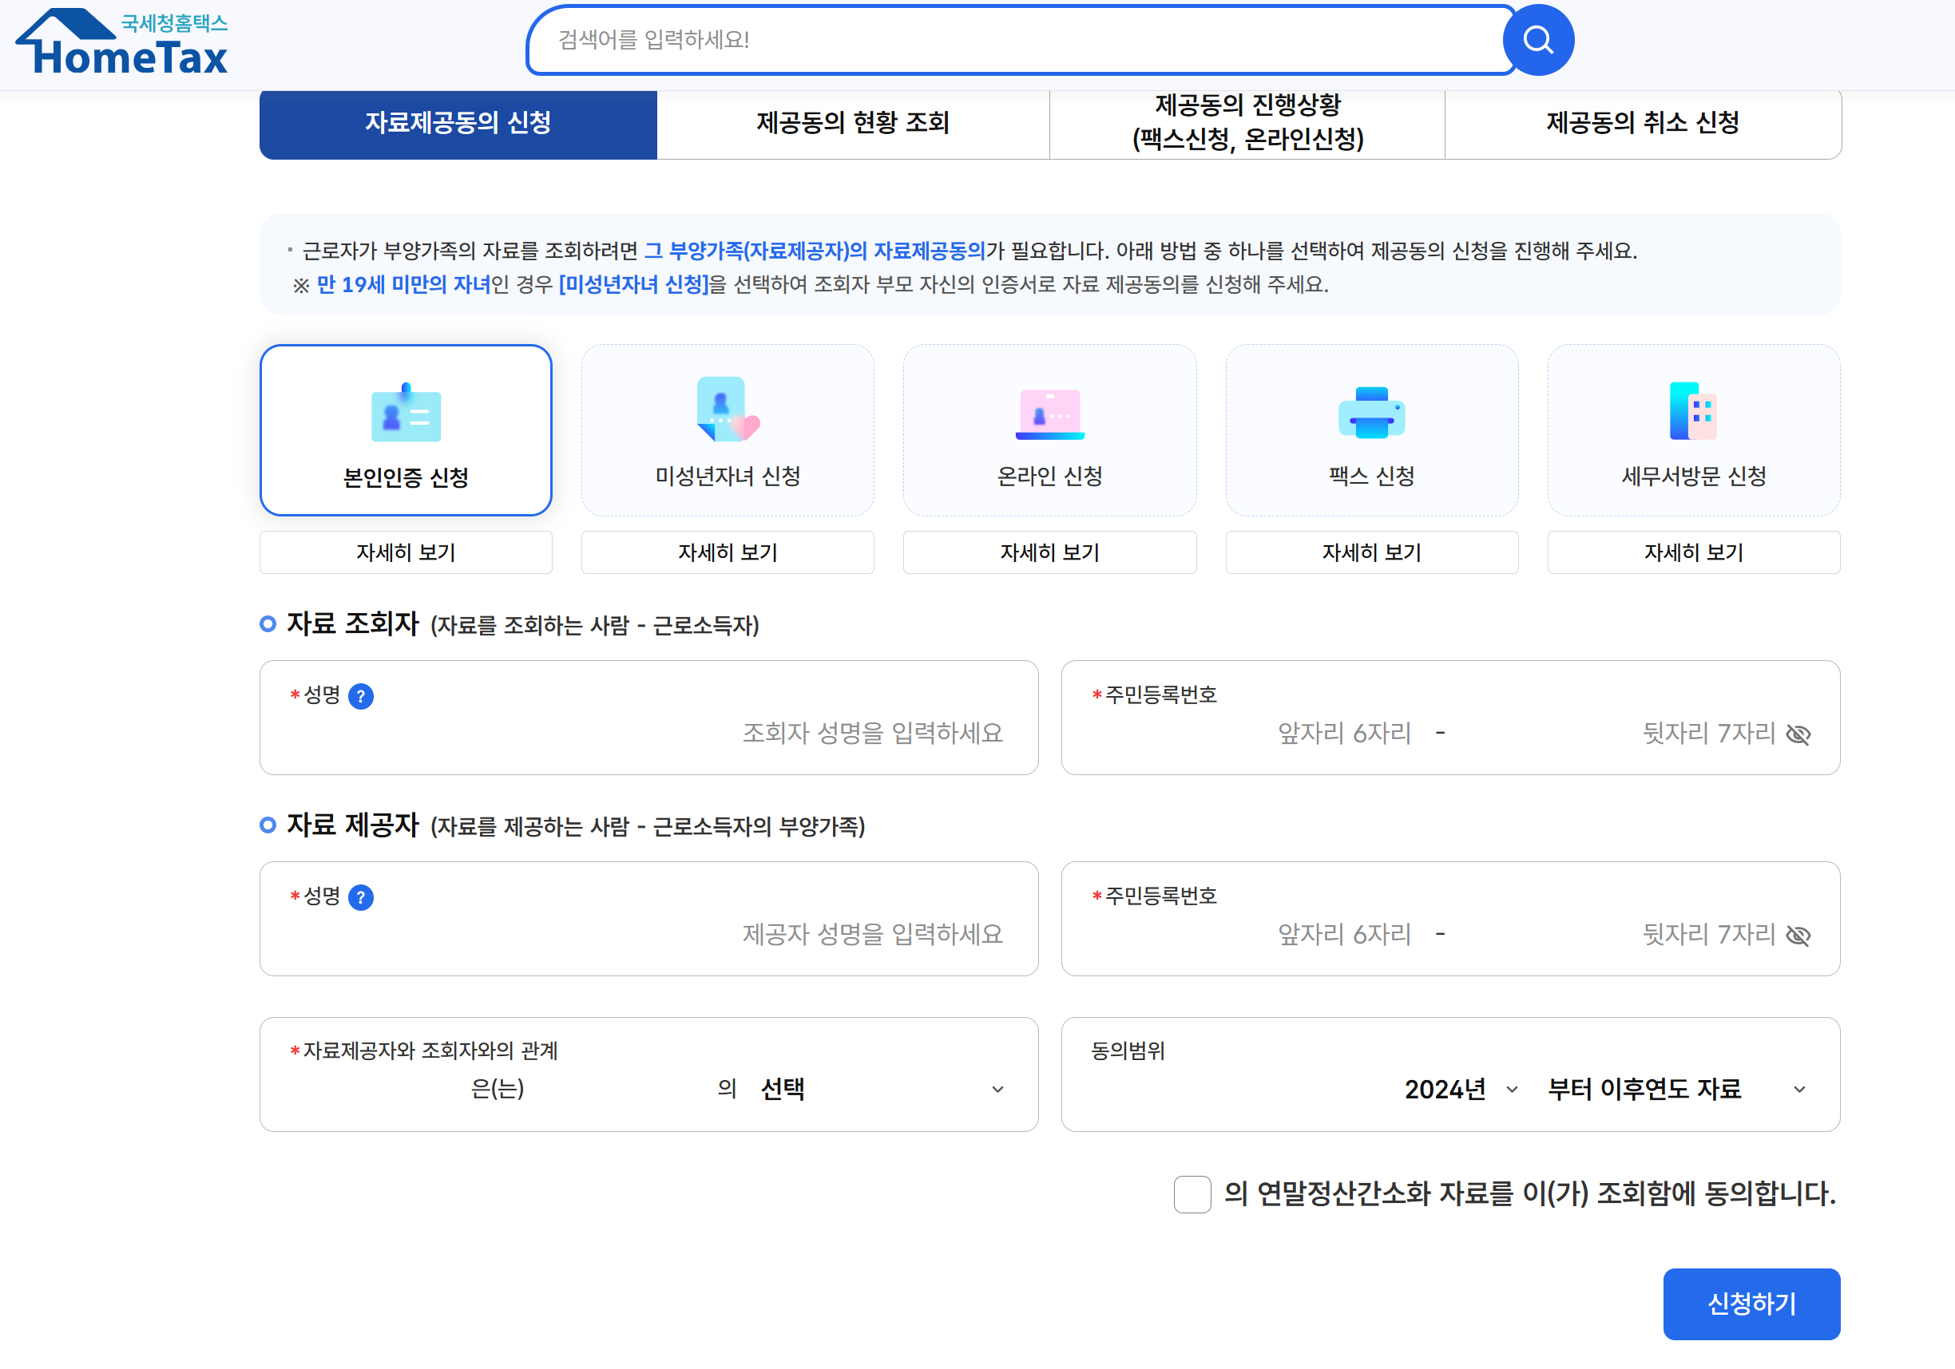Click the 신청하기 button
Image resolution: width=1955 pixels, height=1369 pixels.
pyautogui.click(x=1751, y=1304)
